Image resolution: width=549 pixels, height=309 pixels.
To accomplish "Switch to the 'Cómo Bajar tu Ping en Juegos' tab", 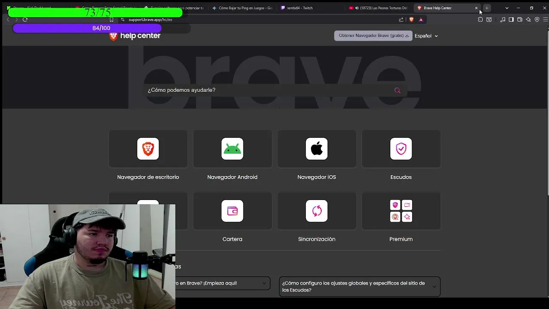I will coord(243,8).
